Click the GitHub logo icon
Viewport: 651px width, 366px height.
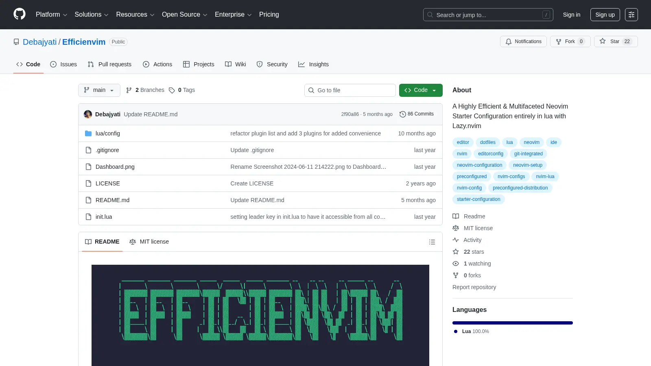pyautogui.click(x=20, y=14)
